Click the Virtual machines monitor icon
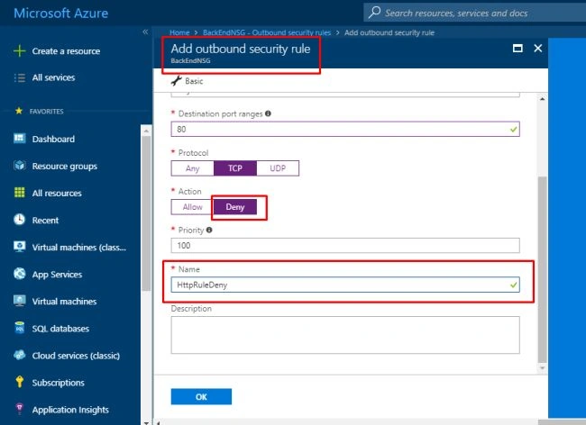Viewport: 586px width, 425px height. [x=20, y=301]
